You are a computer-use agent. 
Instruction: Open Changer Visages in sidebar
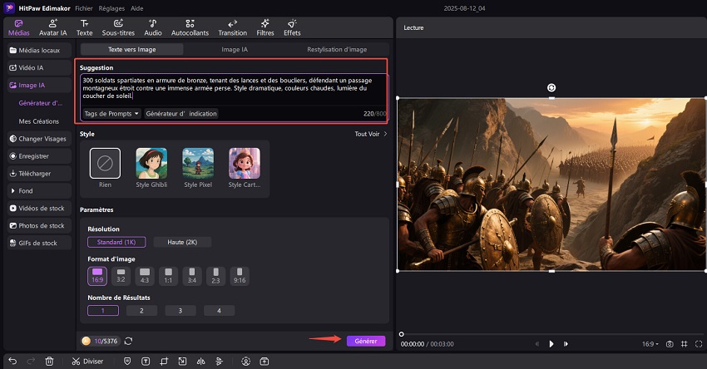39,139
